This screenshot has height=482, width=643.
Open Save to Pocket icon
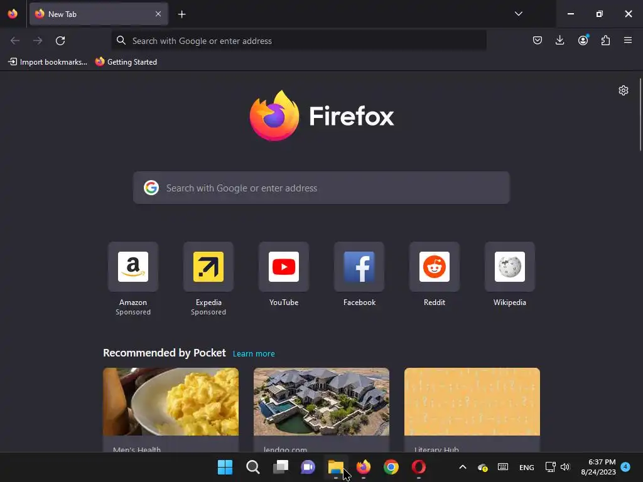point(538,40)
